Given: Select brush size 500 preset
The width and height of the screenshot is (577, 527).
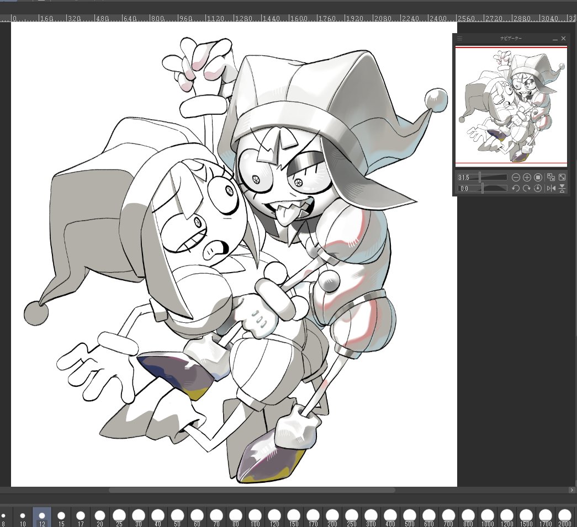Looking at the screenshot, I should [410, 517].
